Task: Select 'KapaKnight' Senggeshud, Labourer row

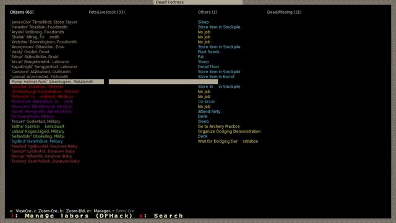Action: (44, 67)
